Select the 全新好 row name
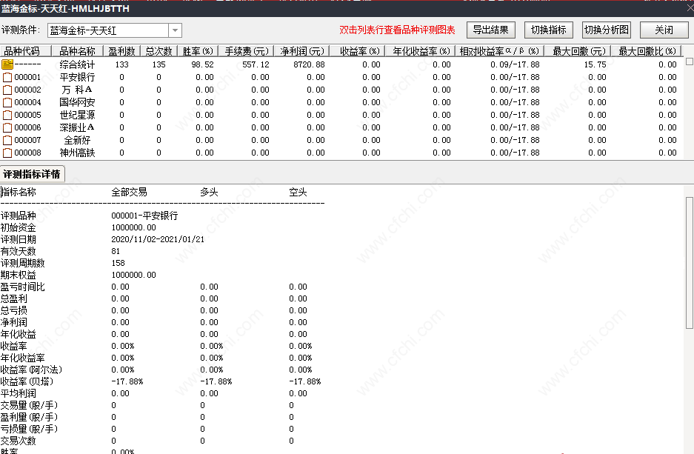 (78, 140)
